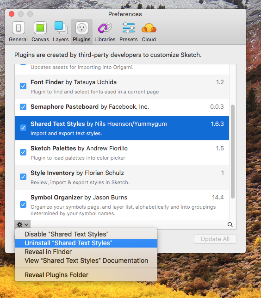Click version number 0.0.3
The image size is (261, 298).
pos(217,107)
